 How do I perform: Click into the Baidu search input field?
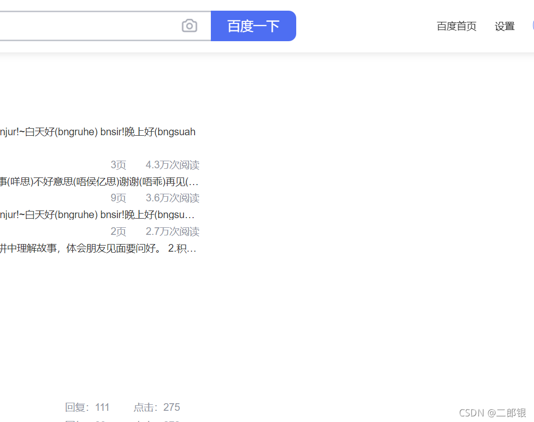point(105,26)
